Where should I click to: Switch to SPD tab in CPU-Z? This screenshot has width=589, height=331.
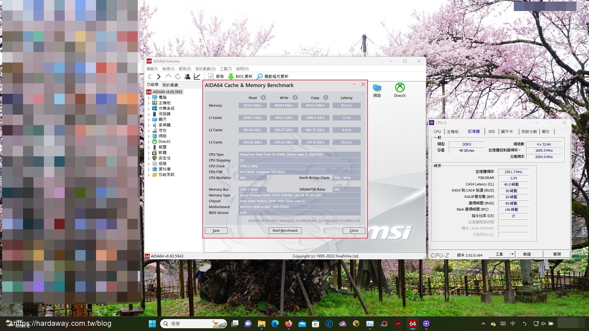491,131
